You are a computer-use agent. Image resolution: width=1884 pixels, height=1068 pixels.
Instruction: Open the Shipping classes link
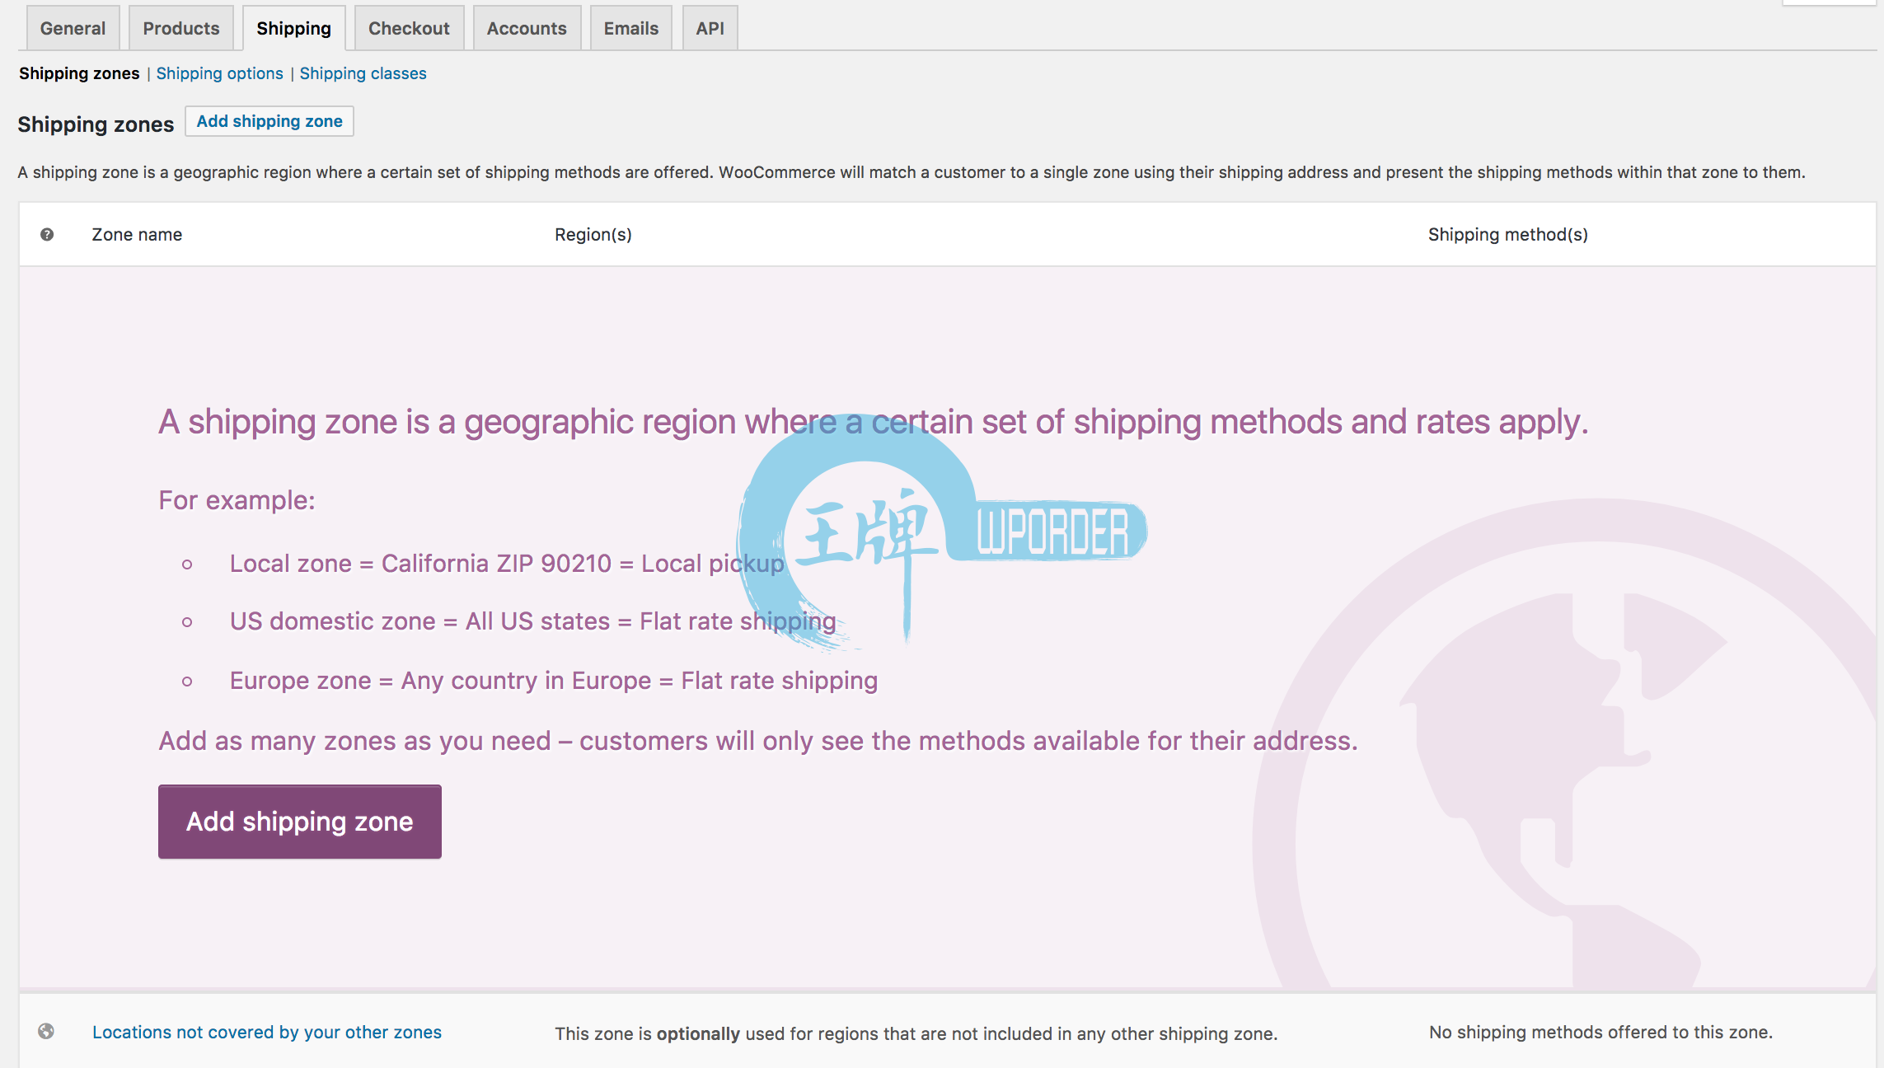pyautogui.click(x=363, y=73)
